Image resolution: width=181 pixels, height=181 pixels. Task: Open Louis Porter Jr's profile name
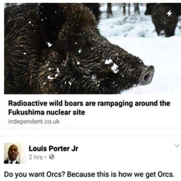coord(53,148)
